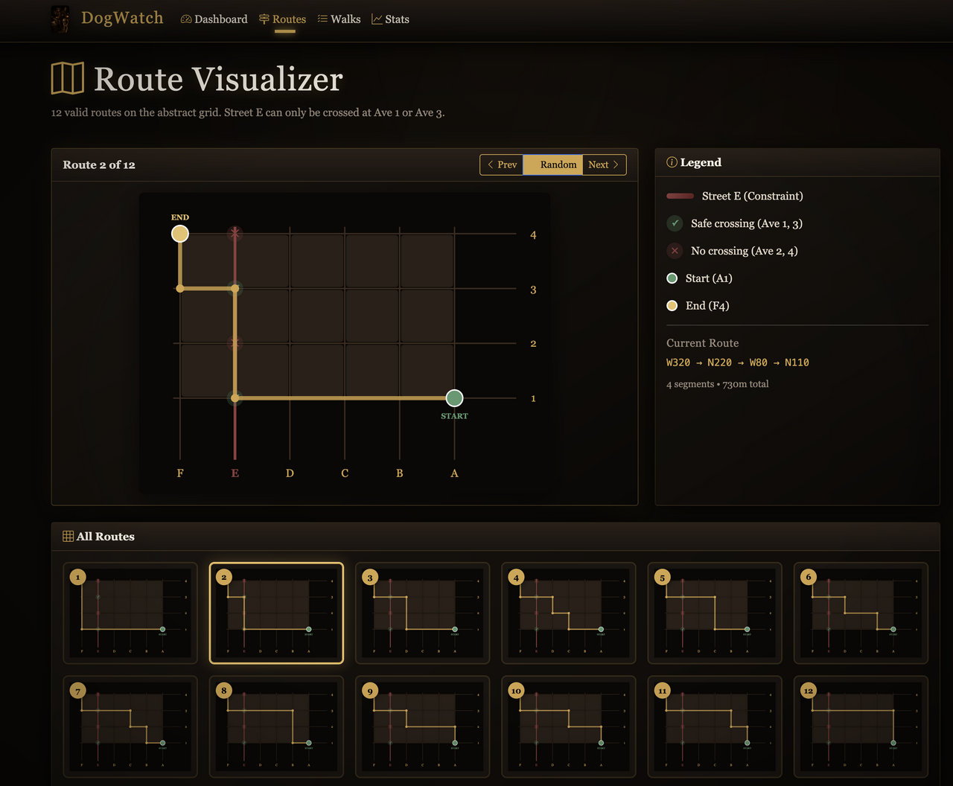Screen dimensions: 953x786
Task: Open route thumbnail number 9
Action: (x=422, y=726)
